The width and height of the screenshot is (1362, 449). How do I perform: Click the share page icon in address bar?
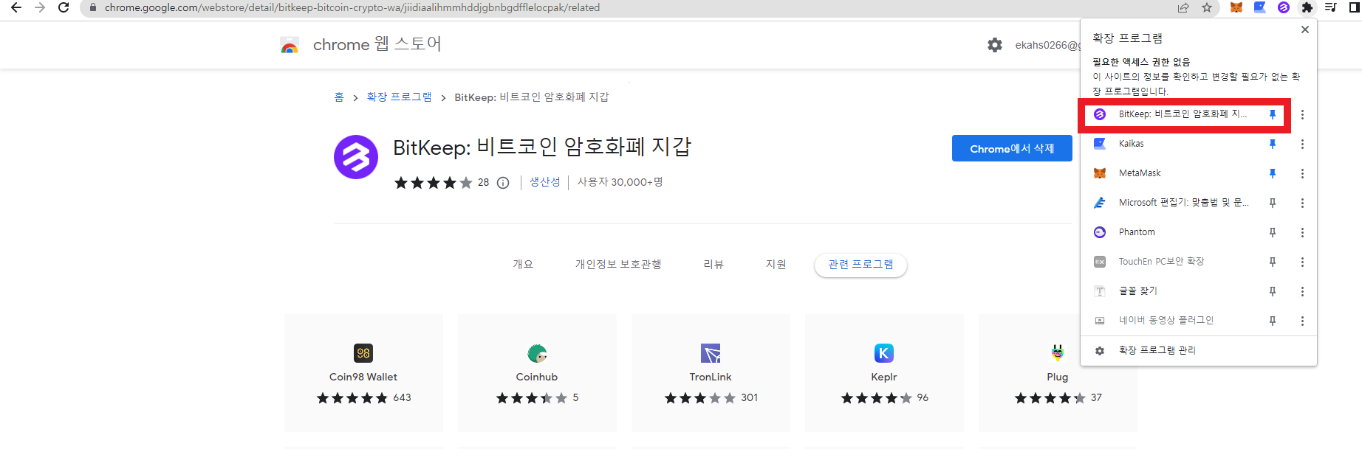1183,7
